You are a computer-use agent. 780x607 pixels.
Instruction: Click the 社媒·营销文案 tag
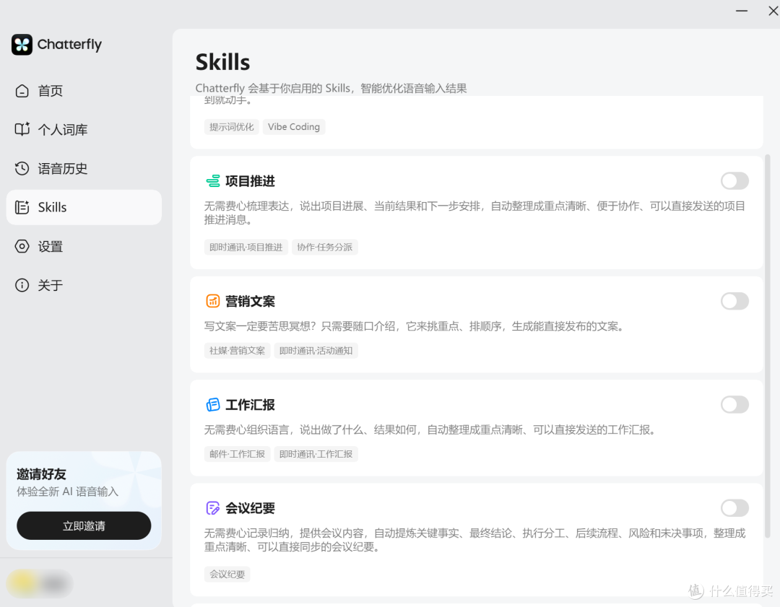click(238, 351)
